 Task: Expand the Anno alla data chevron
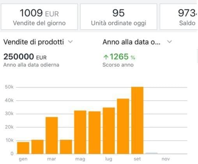[x=170, y=42]
